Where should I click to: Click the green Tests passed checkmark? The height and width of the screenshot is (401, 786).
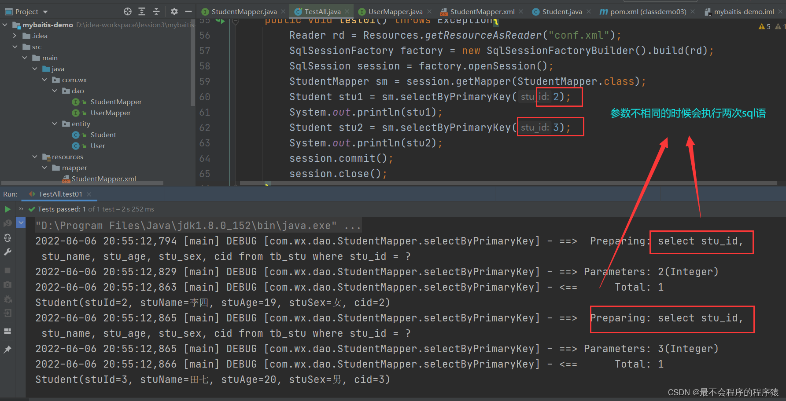pos(32,209)
